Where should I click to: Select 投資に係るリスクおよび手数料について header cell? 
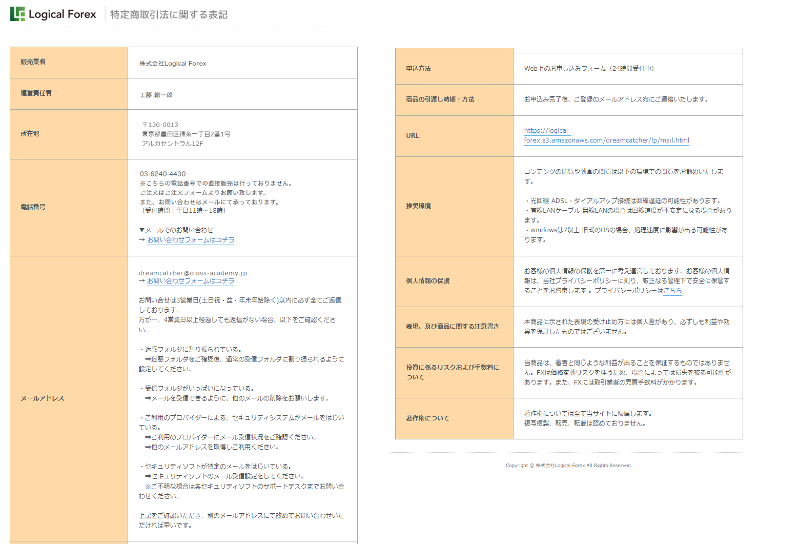pyautogui.click(x=454, y=373)
